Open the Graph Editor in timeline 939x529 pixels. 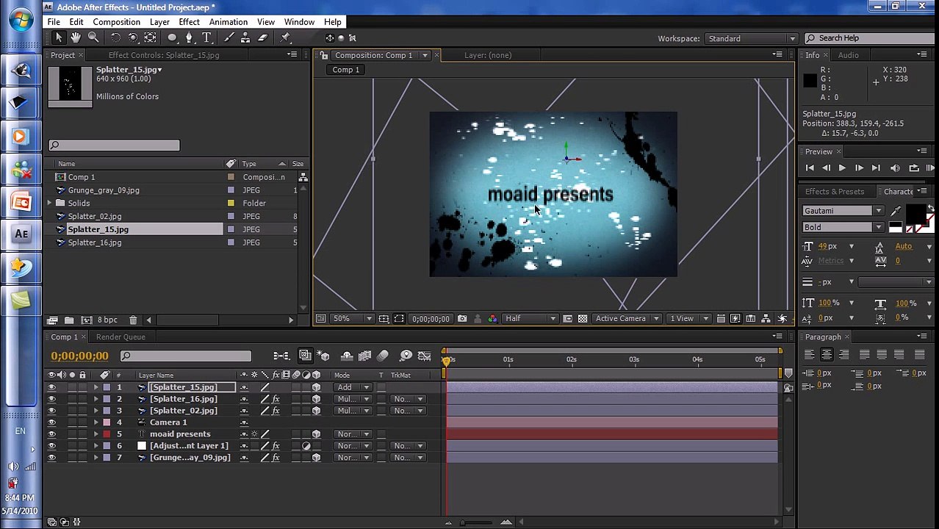click(x=424, y=356)
